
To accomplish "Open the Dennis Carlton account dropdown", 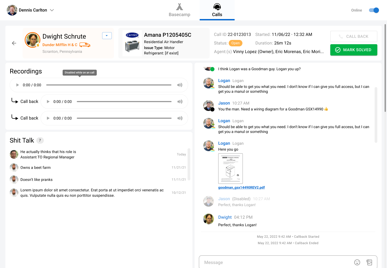I will pos(52,10).
